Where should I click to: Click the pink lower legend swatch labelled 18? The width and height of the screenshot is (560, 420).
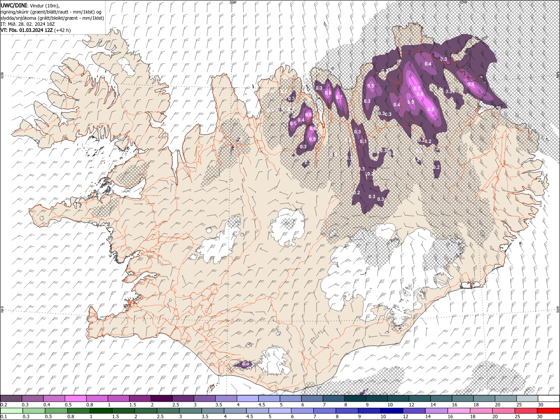pos(480,411)
